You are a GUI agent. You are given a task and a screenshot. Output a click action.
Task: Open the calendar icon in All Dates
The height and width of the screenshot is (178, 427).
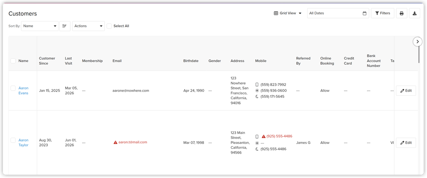coord(364,13)
